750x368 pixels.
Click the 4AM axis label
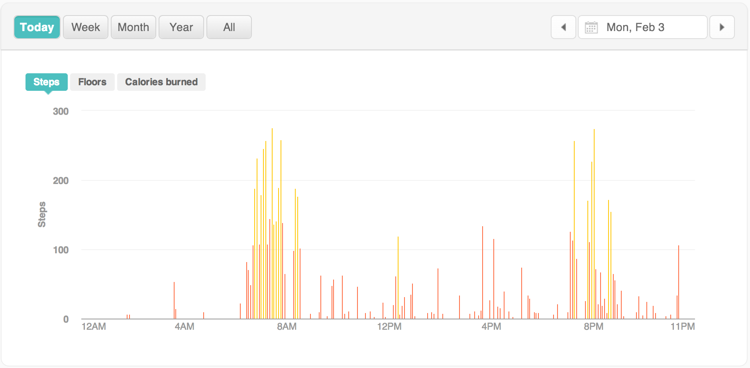point(185,327)
